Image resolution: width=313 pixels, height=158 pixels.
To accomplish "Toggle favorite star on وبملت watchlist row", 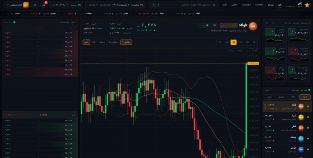I will coord(308,139).
